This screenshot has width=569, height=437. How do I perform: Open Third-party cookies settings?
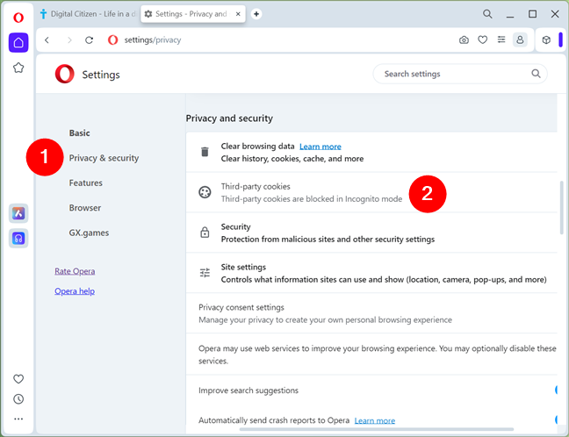click(x=371, y=192)
